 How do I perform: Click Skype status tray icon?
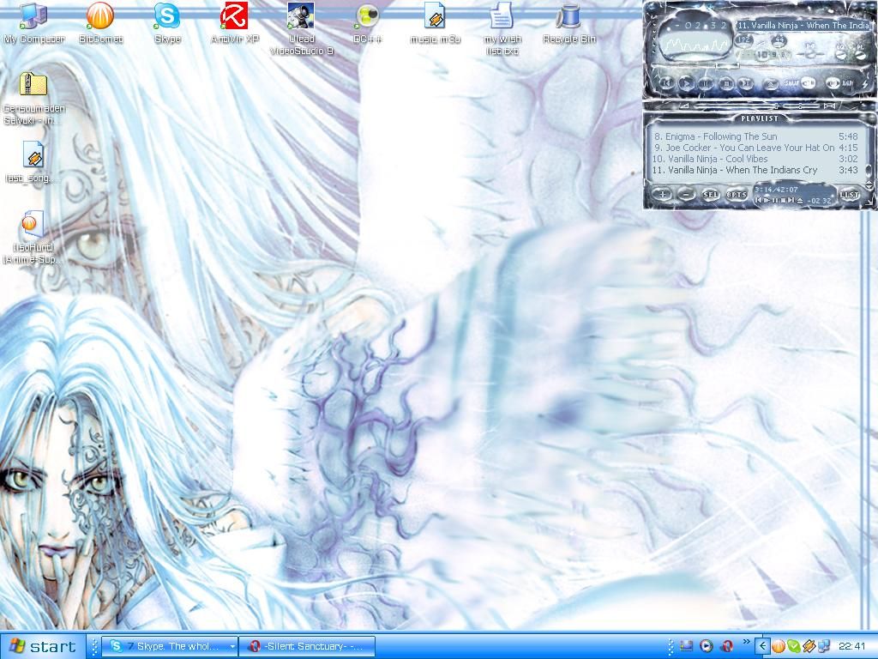[793, 647]
